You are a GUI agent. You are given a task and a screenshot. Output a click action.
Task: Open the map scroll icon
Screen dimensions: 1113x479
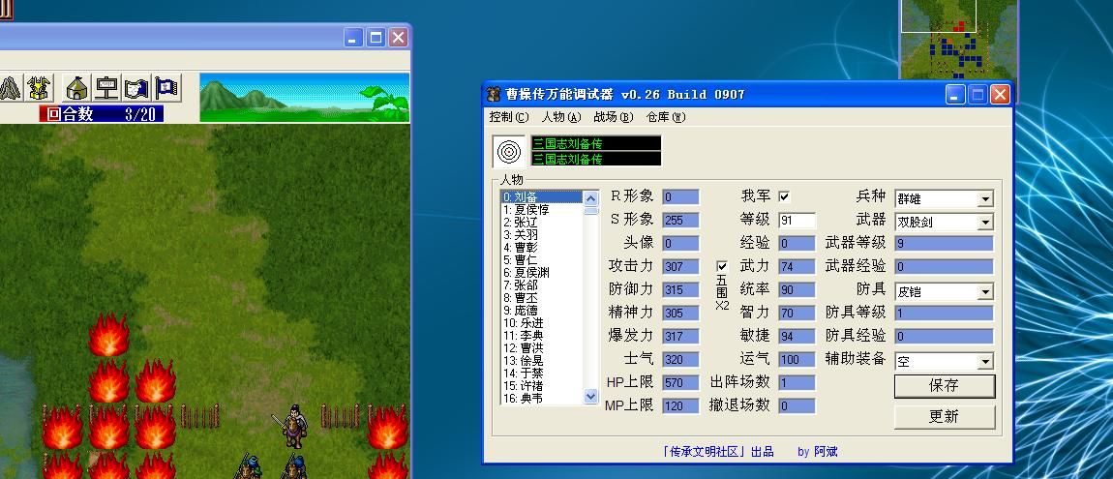tap(136, 88)
